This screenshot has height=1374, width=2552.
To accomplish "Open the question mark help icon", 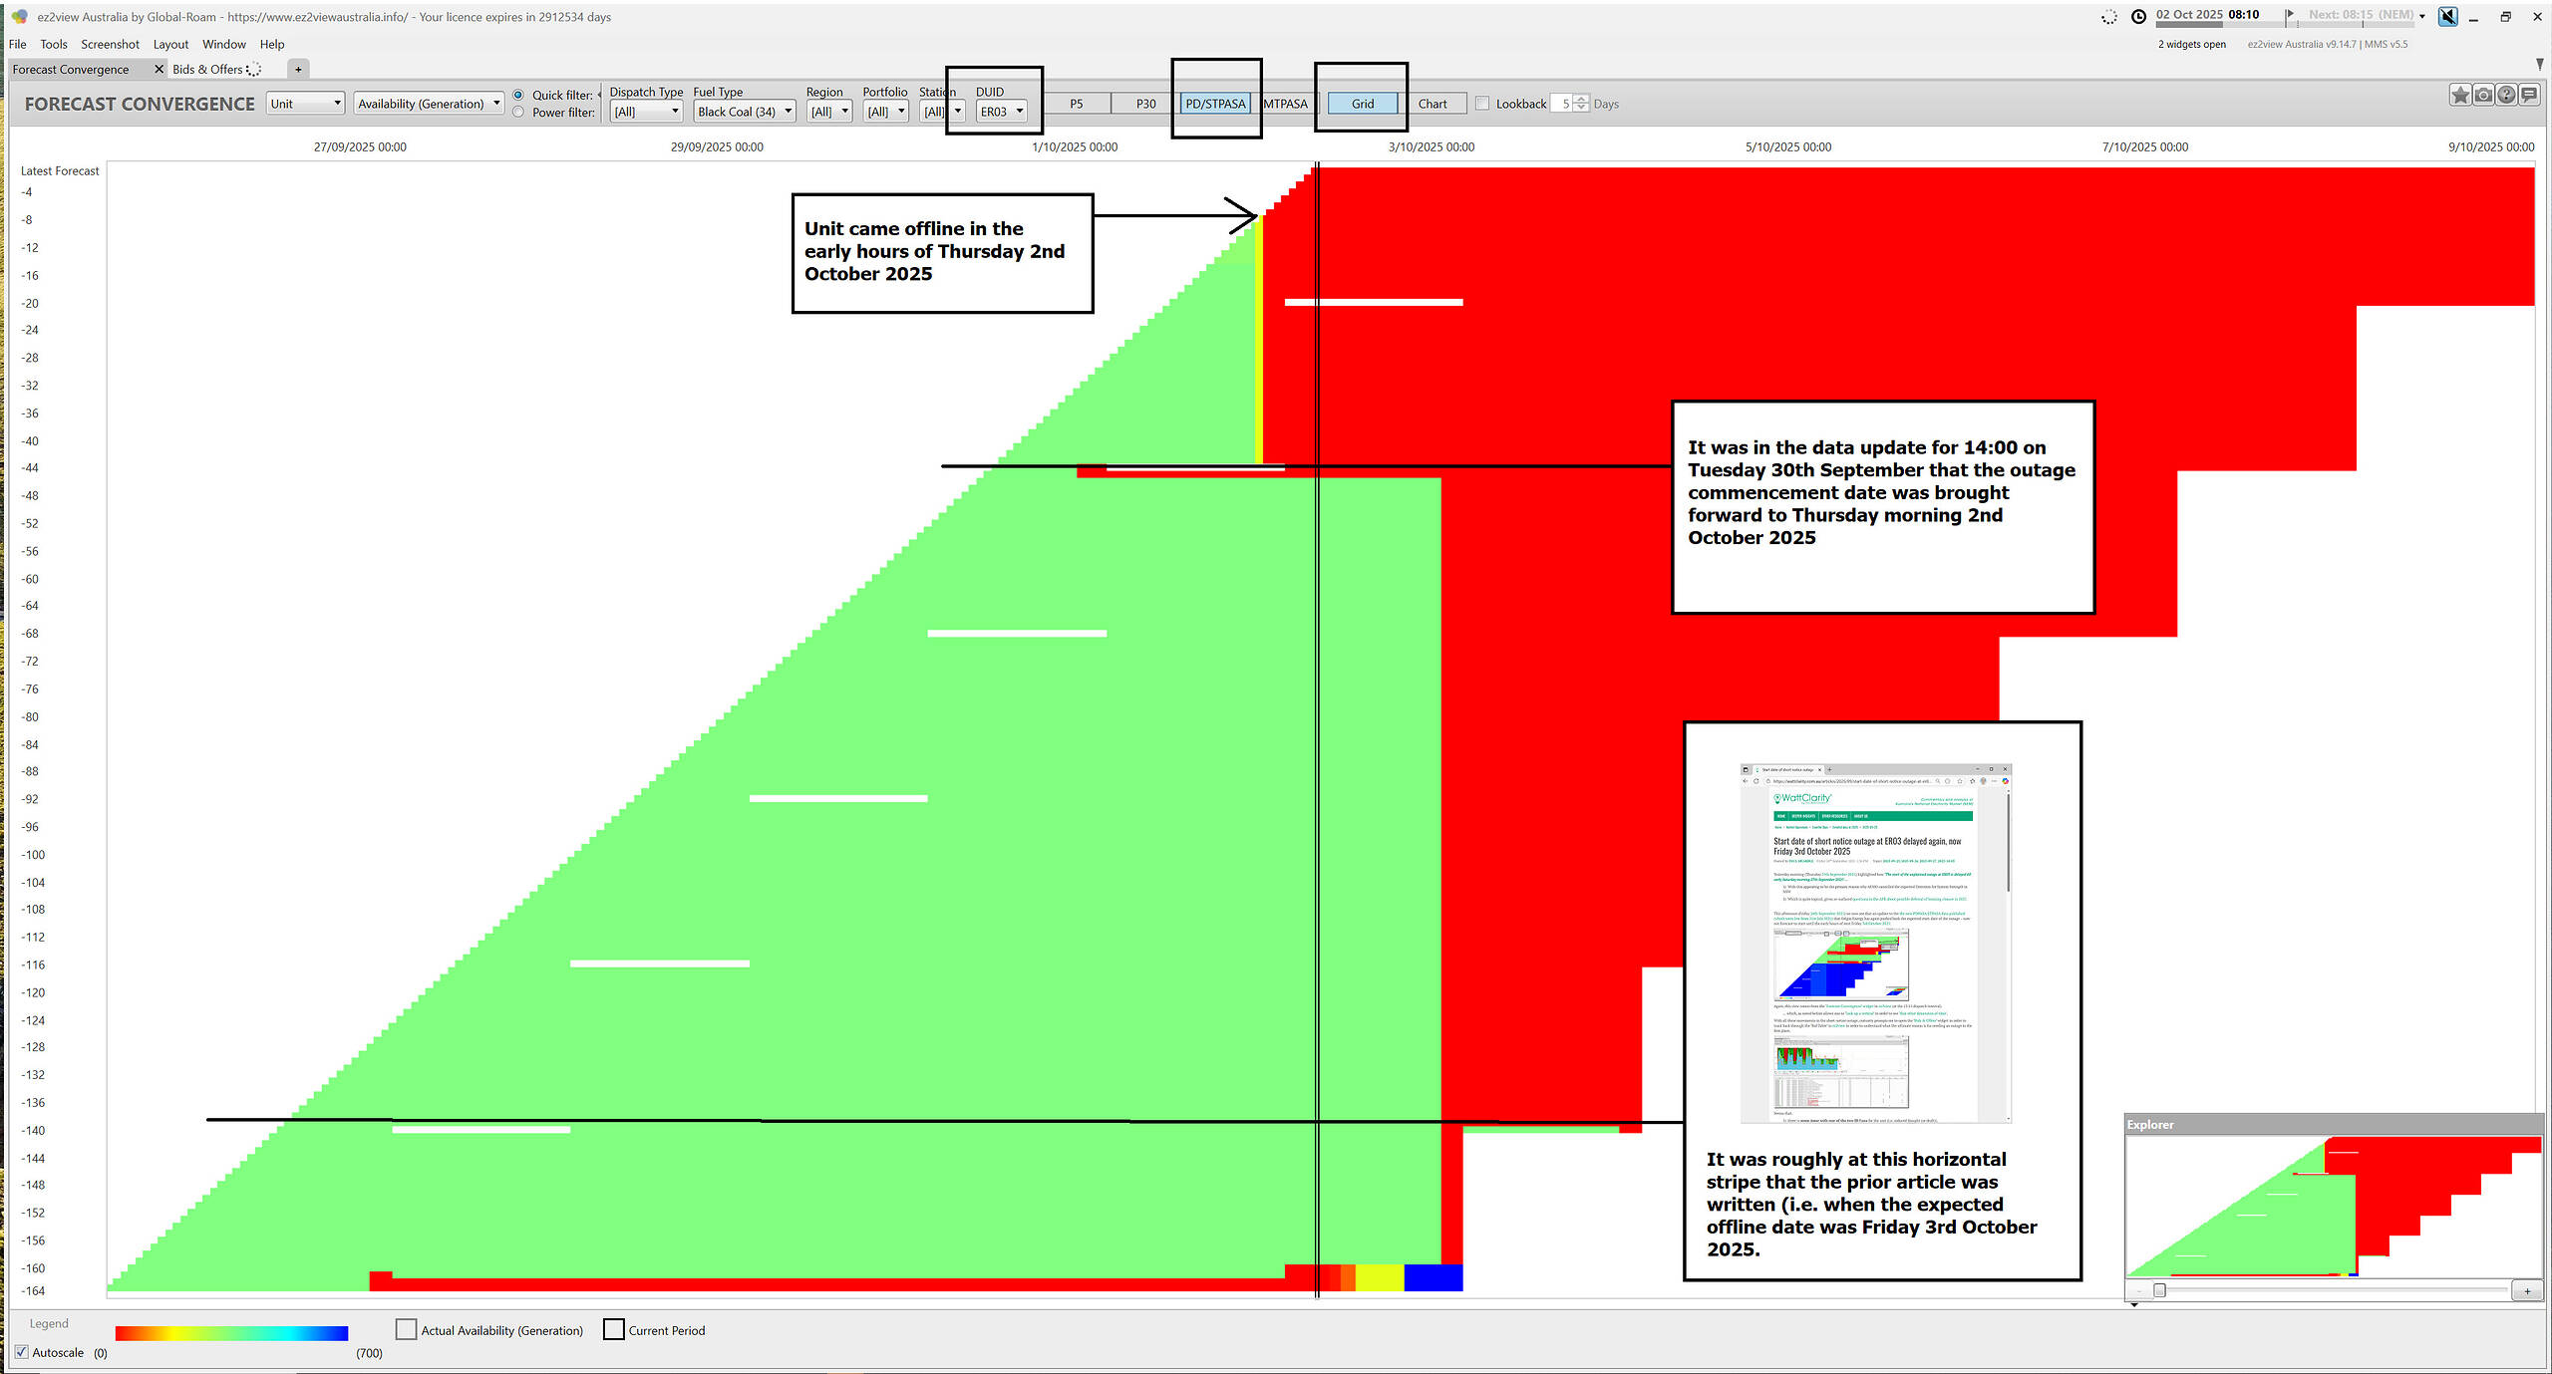I will pos(2506,95).
